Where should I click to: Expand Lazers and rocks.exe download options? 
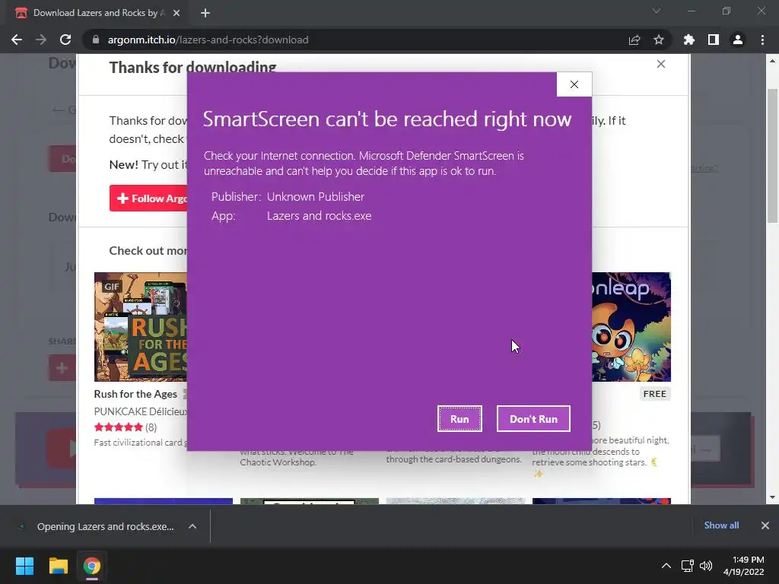point(192,526)
